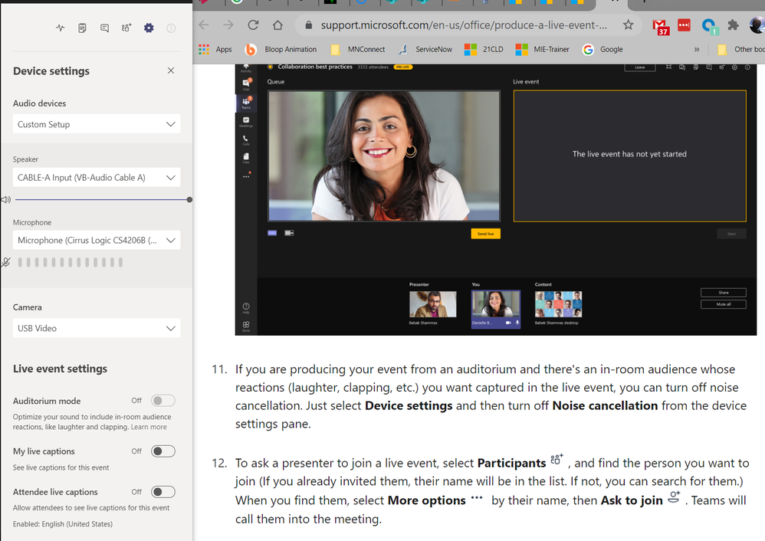This screenshot has width=765, height=541.
Task: Reload the support page in browser
Action: [252, 25]
